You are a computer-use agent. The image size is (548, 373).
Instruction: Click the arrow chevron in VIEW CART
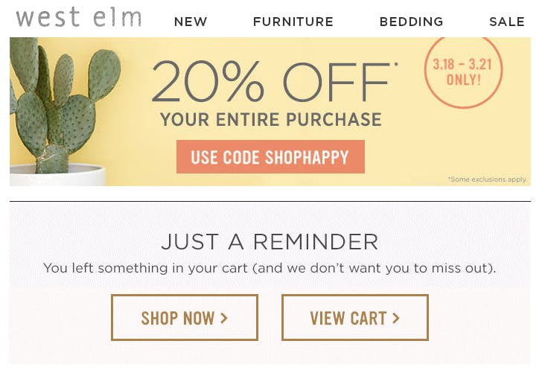click(x=396, y=318)
